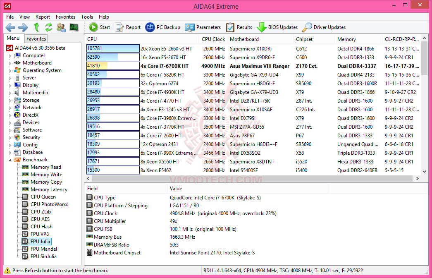Expand the Operating System node
The image size is (432, 278).
pyautogui.click(x=10, y=71)
